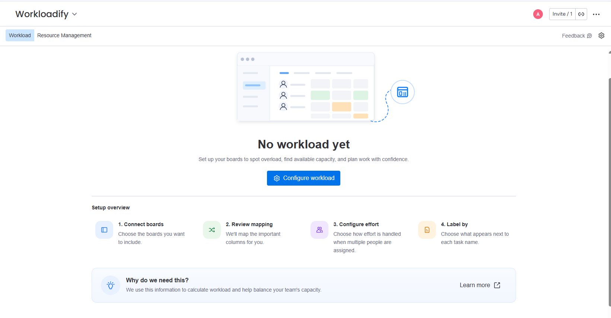Click the 3. Configure effort title
This screenshot has width=611, height=318.
coord(356,224)
